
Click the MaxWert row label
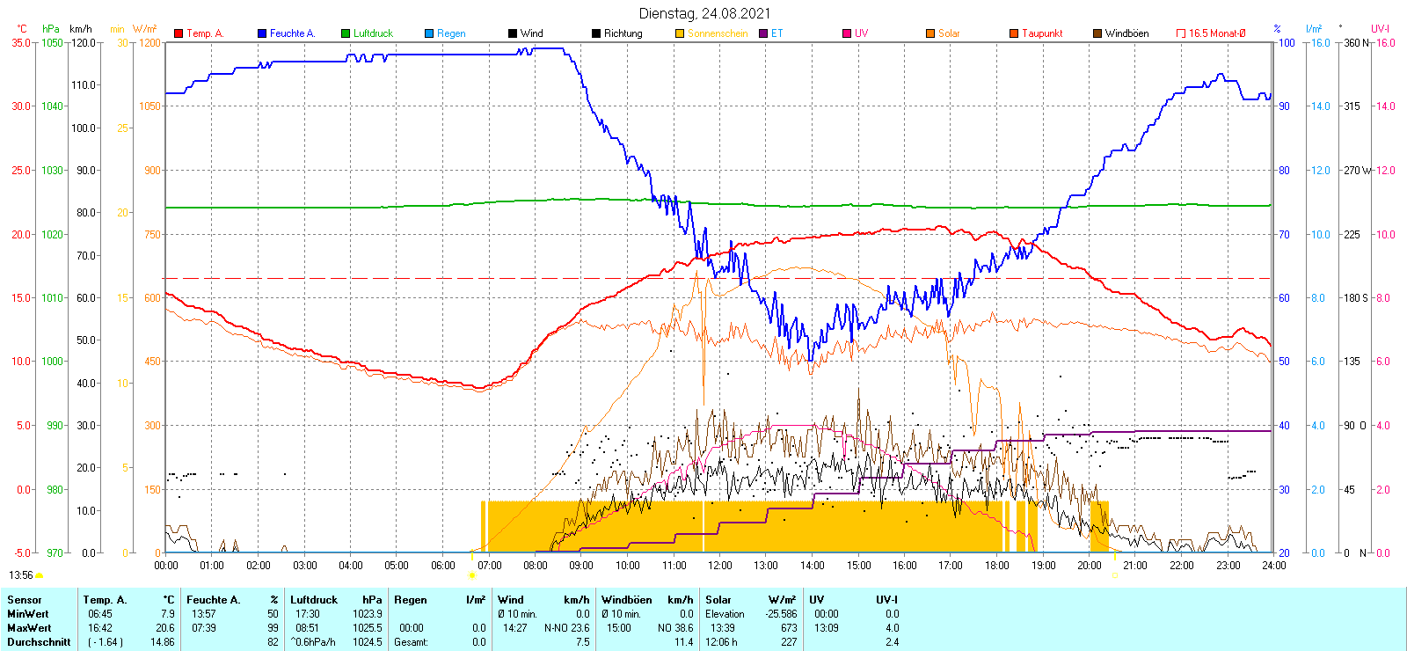[x=29, y=628]
